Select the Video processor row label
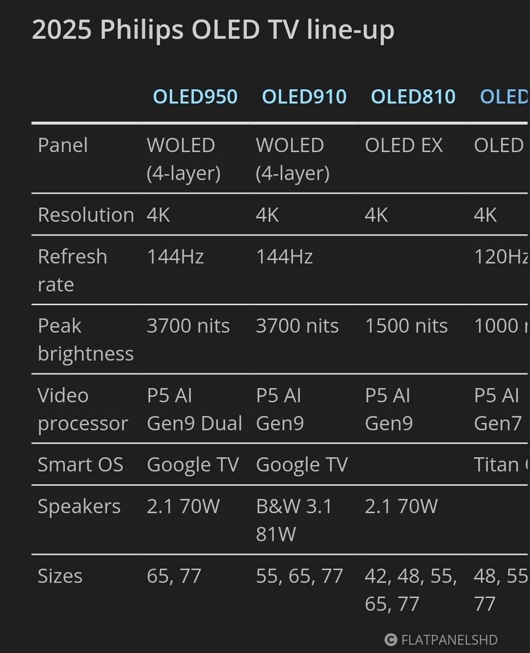The width and height of the screenshot is (530, 653). pos(82,409)
